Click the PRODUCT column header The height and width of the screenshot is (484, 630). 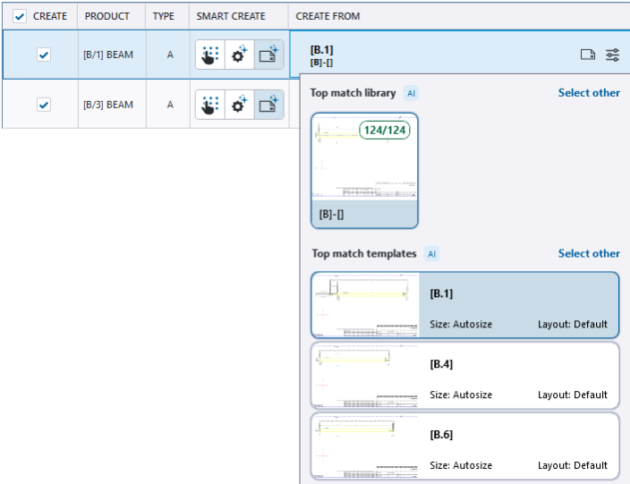point(107,16)
